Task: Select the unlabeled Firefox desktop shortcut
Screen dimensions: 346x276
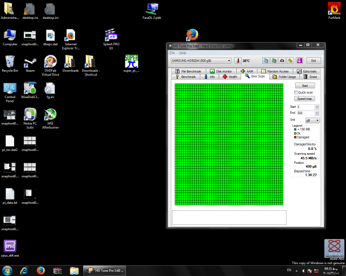Action: (x=192, y=35)
